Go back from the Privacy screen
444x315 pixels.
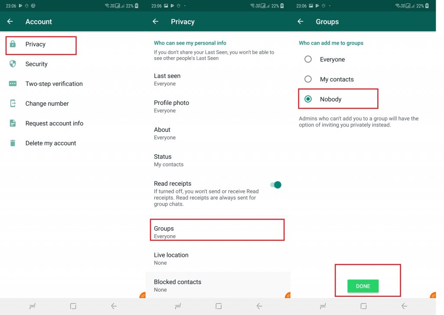pyautogui.click(x=156, y=22)
